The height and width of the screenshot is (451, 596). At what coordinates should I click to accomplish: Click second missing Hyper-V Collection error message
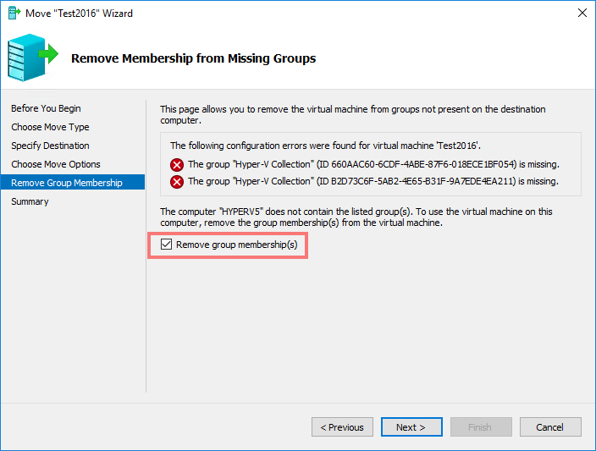(372, 181)
